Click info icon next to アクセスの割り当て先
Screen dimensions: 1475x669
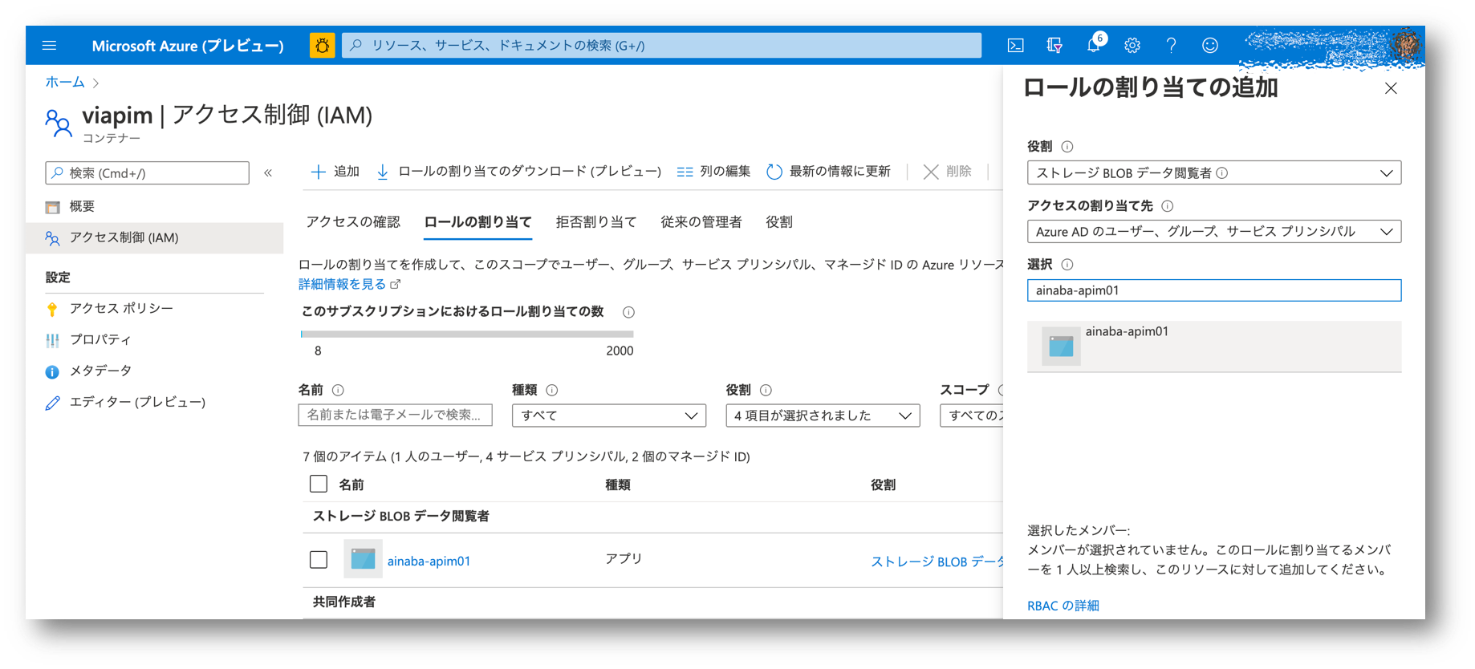[x=1167, y=206]
